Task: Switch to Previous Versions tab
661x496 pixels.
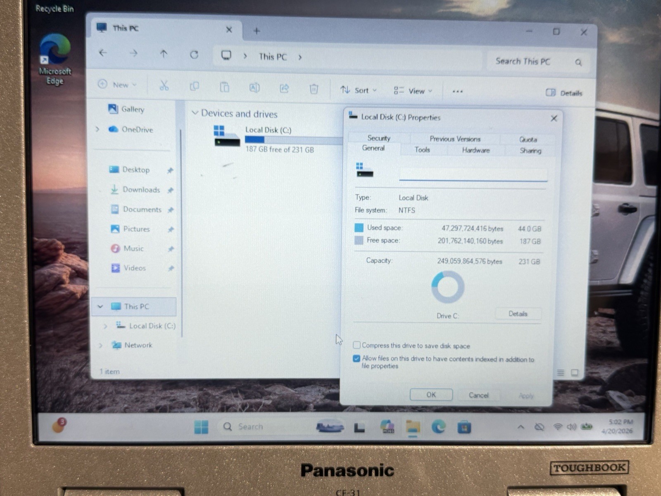Action: 455,139
